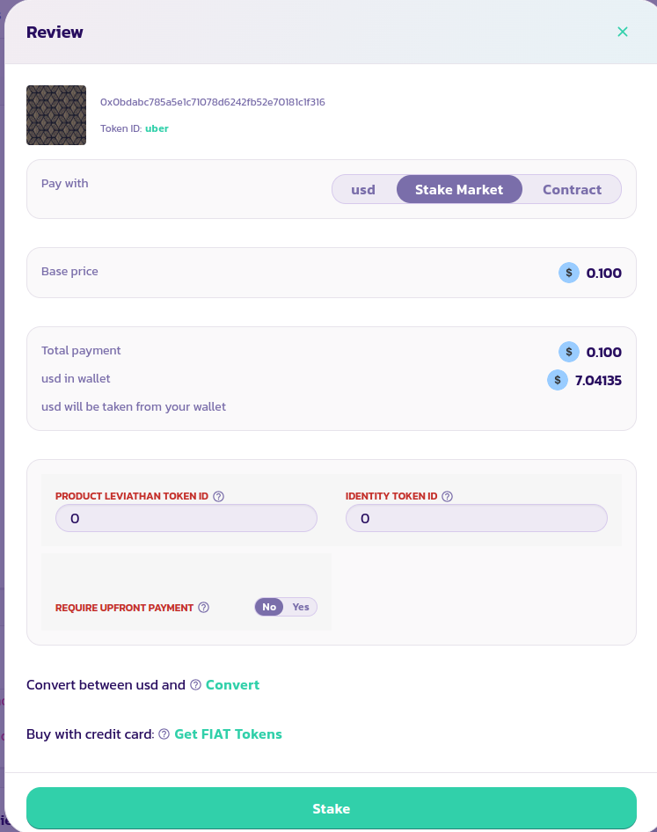Open the Get FIAT Tokens link

[228, 734]
